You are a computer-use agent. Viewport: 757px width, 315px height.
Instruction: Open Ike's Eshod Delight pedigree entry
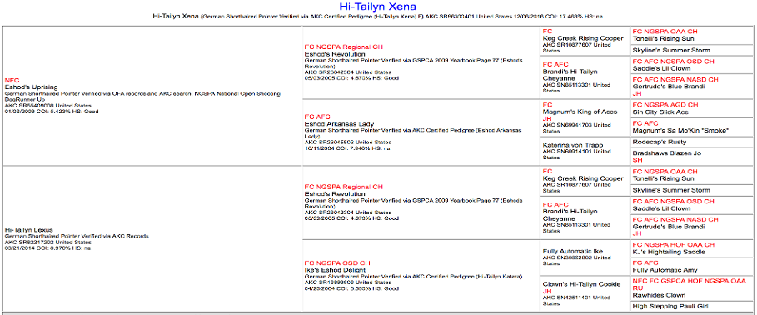(x=335, y=270)
